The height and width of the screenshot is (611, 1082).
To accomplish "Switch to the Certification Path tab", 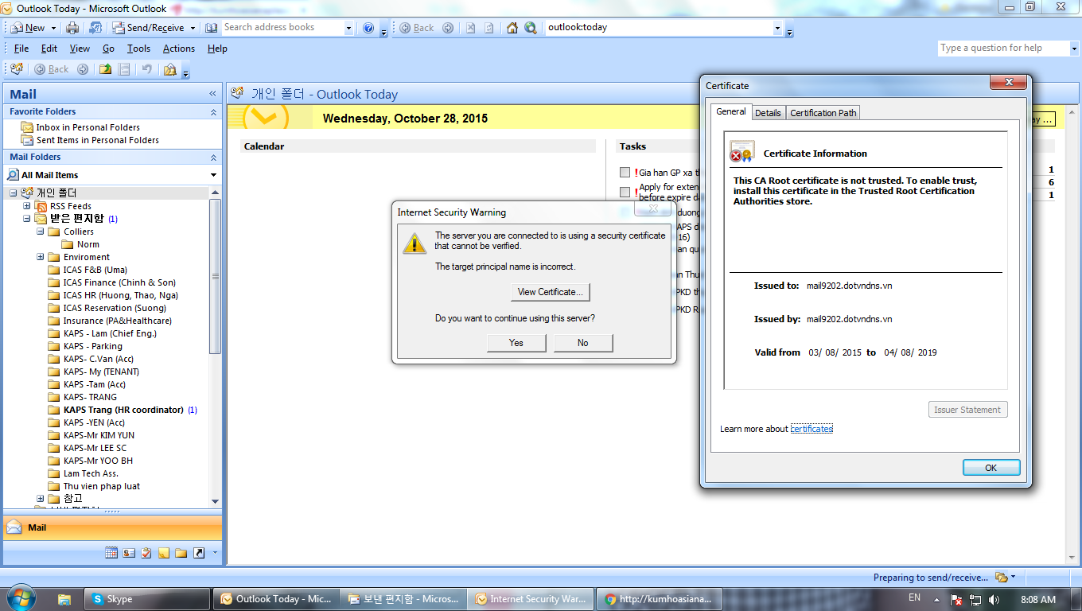I will click(x=823, y=113).
